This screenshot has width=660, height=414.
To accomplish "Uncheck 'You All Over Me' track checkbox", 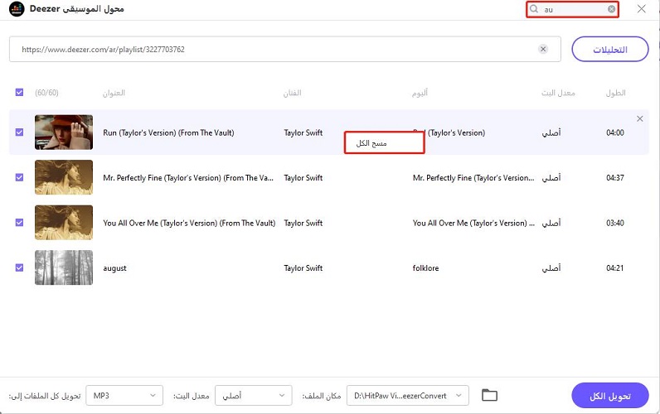I will click(19, 223).
